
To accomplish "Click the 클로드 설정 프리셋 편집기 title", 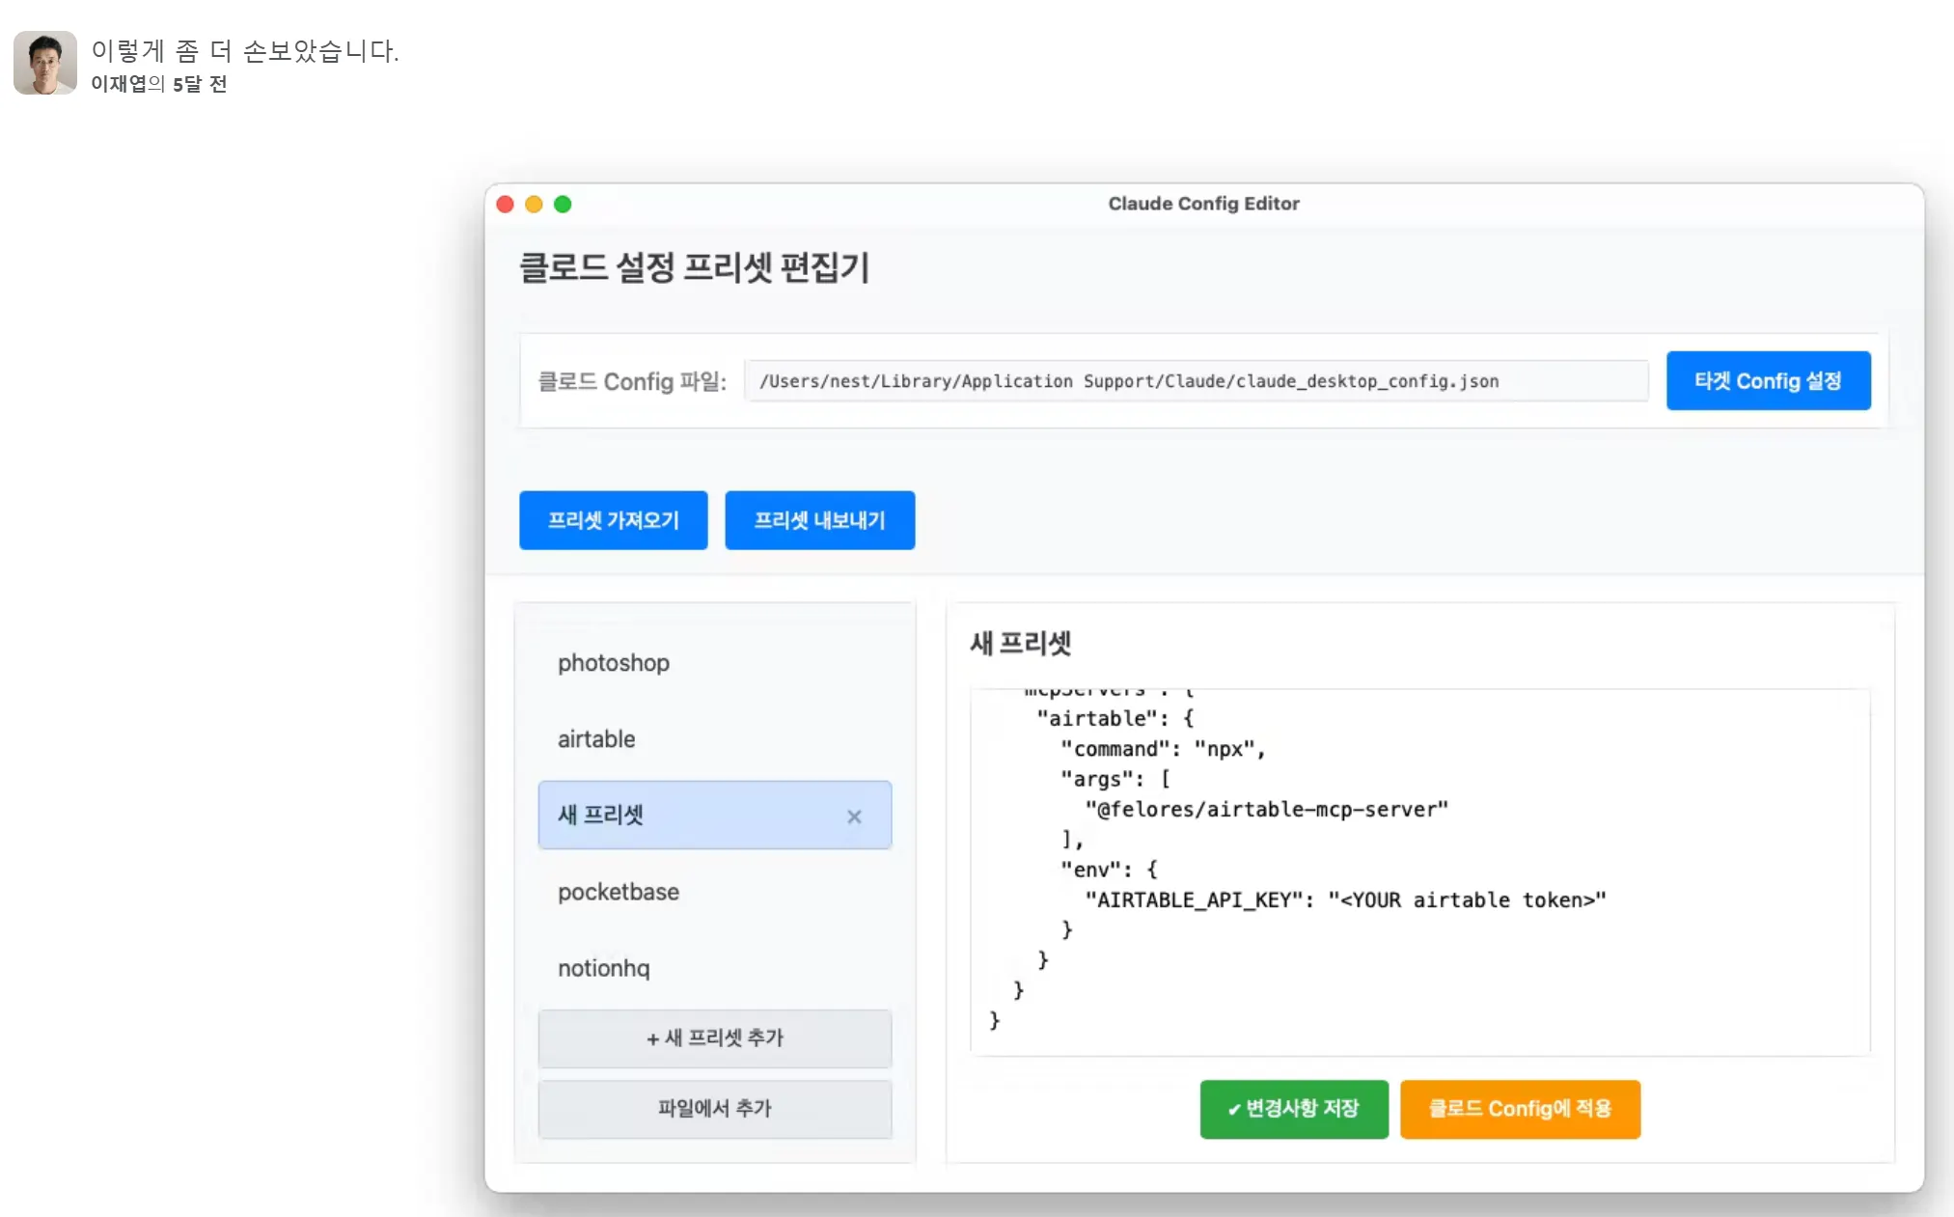I will coord(695,267).
